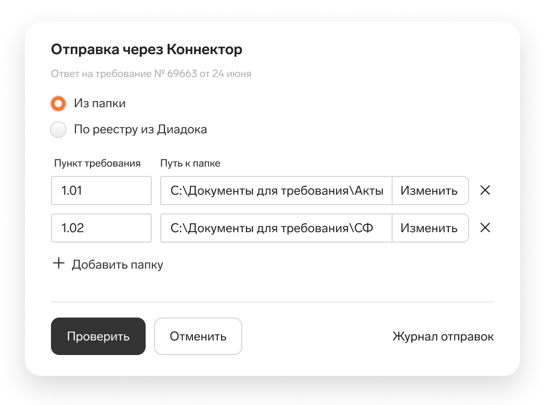Screen dimensions: 545x405
Task: Click the folder path field ending in Акты
Action: click(276, 191)
